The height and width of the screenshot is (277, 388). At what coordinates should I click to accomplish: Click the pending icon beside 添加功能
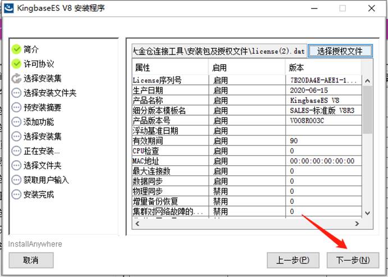[17, 122]
